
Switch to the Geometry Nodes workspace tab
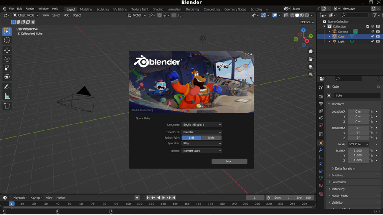[235, 9]
